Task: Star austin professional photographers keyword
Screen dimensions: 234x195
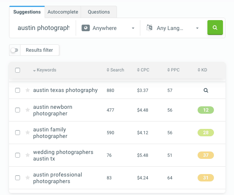Action: pos(27,177)
